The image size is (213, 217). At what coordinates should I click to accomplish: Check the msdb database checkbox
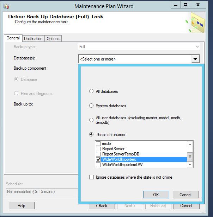[x=98, y=144]
